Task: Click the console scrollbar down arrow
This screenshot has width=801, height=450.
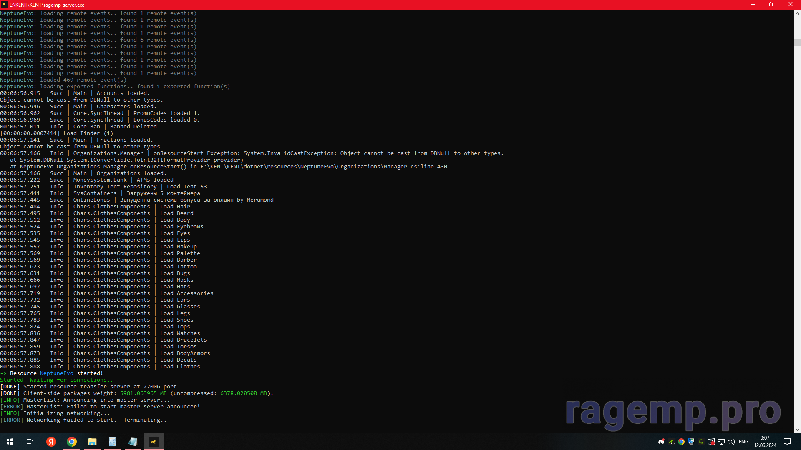Action: click(x=797, y=430)
